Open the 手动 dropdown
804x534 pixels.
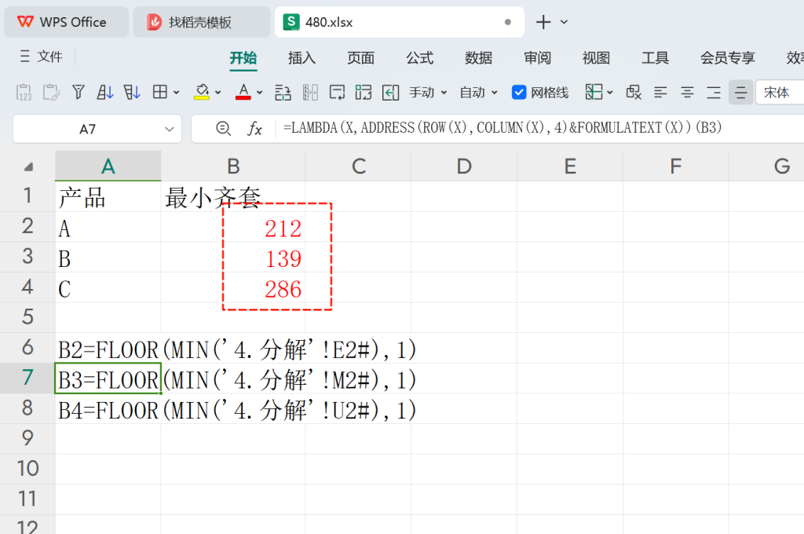[x=428, y=93]
